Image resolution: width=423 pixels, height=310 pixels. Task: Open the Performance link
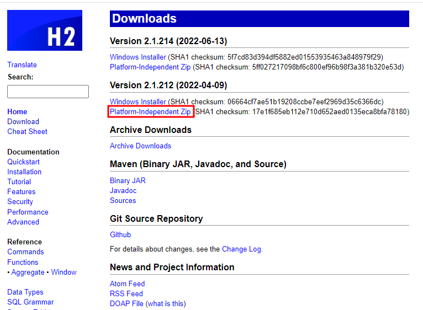[x=28, y=212]
